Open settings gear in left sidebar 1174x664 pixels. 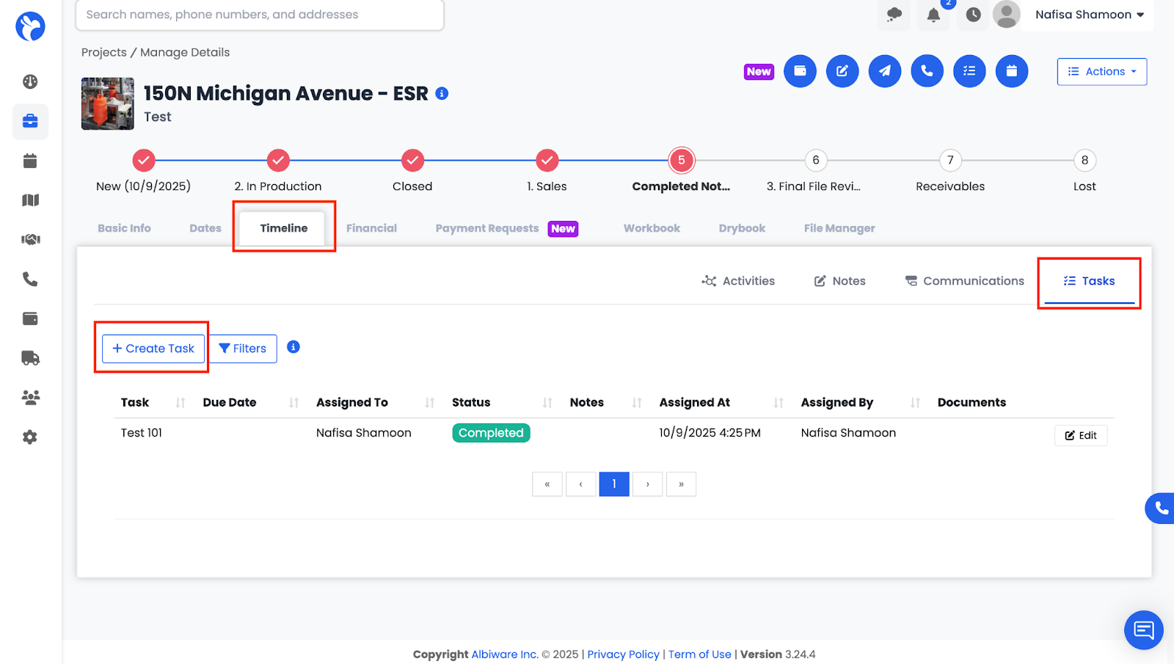click(30, 437)
